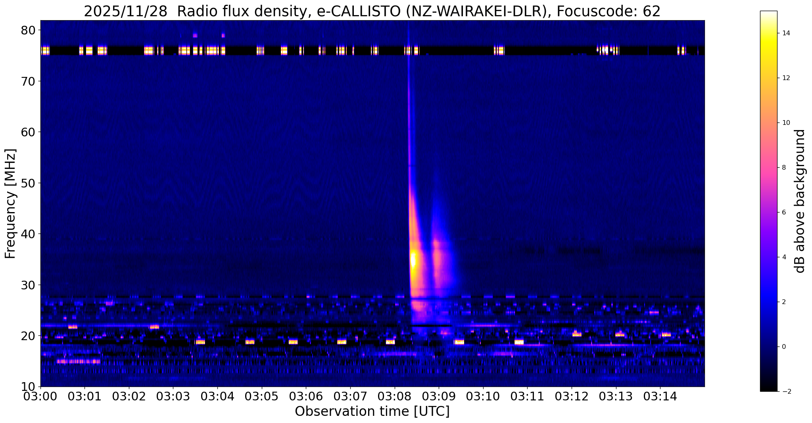This screenshot has width=812, height=423.
Task: Click the colorbar tick label 6
Action: (783, 212)
